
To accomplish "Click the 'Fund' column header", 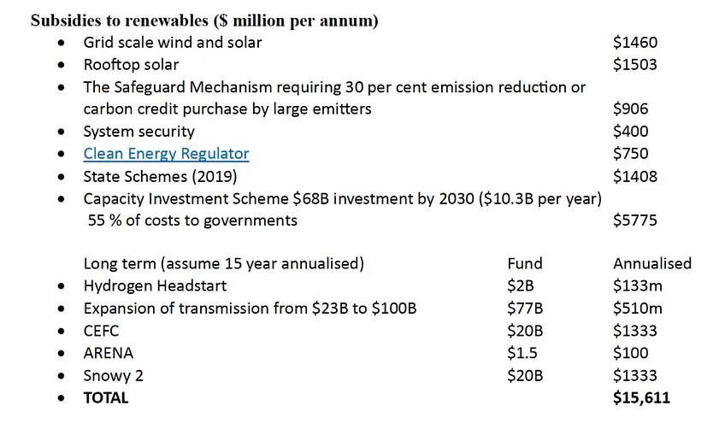I will tap(524, 264).
